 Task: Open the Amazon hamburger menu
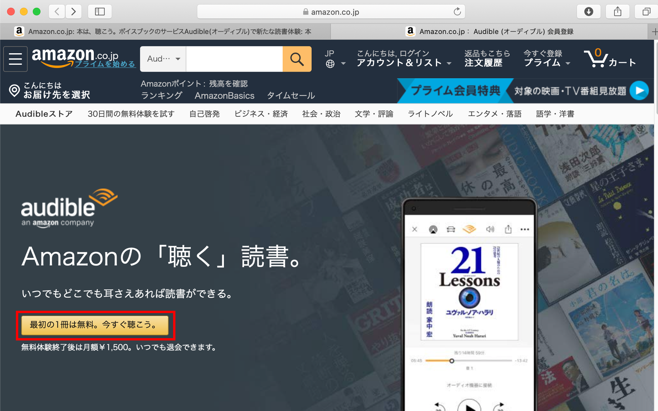15,59
